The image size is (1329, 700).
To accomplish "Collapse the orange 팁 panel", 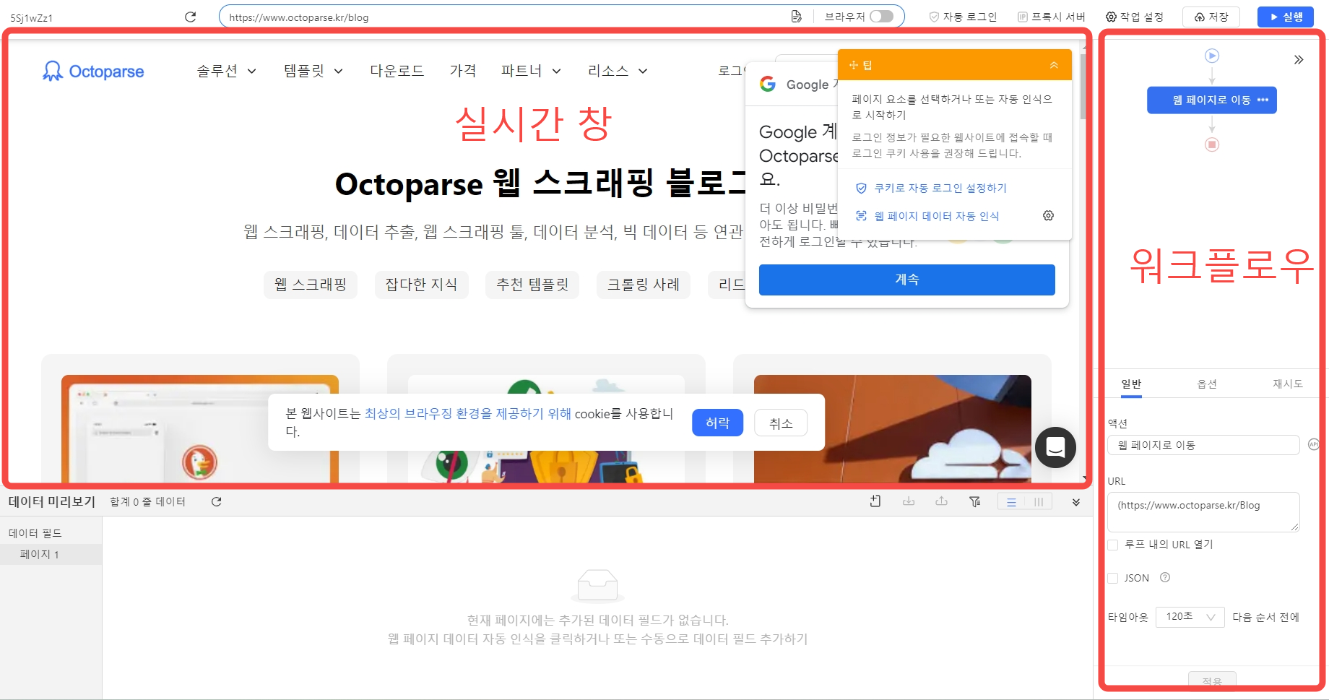I will point(1054,65).
